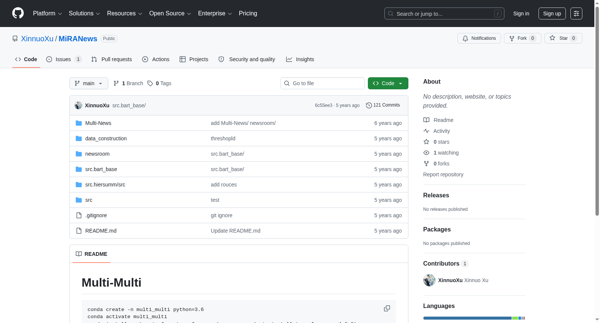
Task: Click the book icon next to Readme
Action: [426, 120]
